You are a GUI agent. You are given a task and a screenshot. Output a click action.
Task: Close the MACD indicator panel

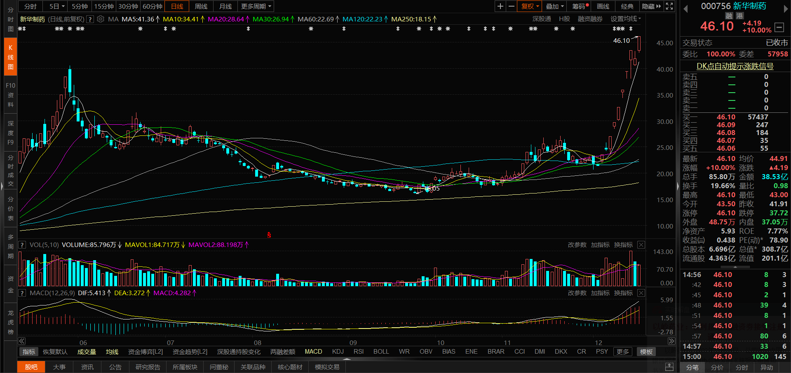[641, 293]
